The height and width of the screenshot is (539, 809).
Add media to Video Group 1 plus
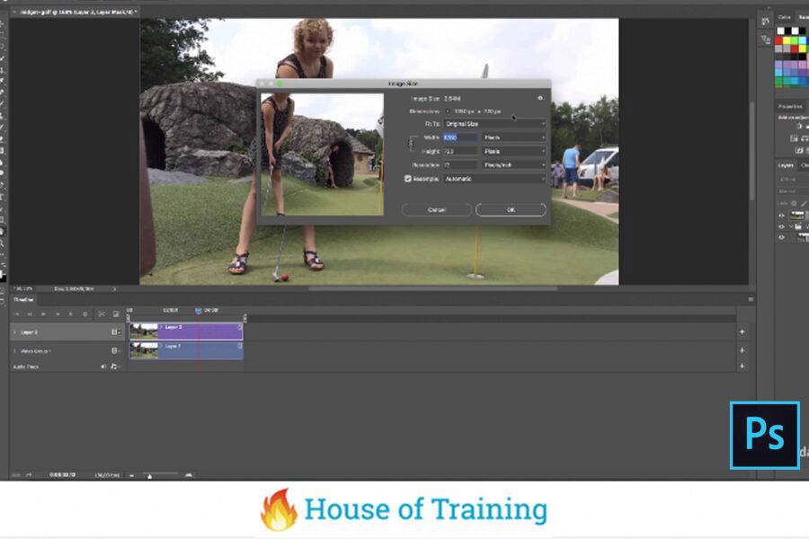pyautogui.click(x=742, y=350)
